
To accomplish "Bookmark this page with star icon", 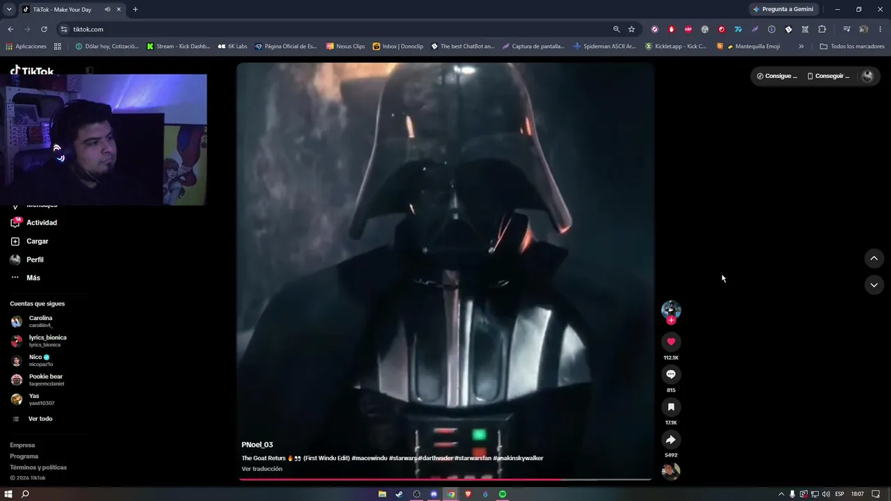I will 631,29.
